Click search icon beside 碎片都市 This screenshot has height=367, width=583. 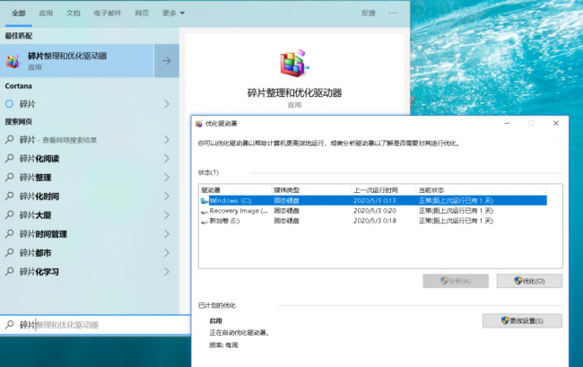pyautogui.click(x=9, y=253)
